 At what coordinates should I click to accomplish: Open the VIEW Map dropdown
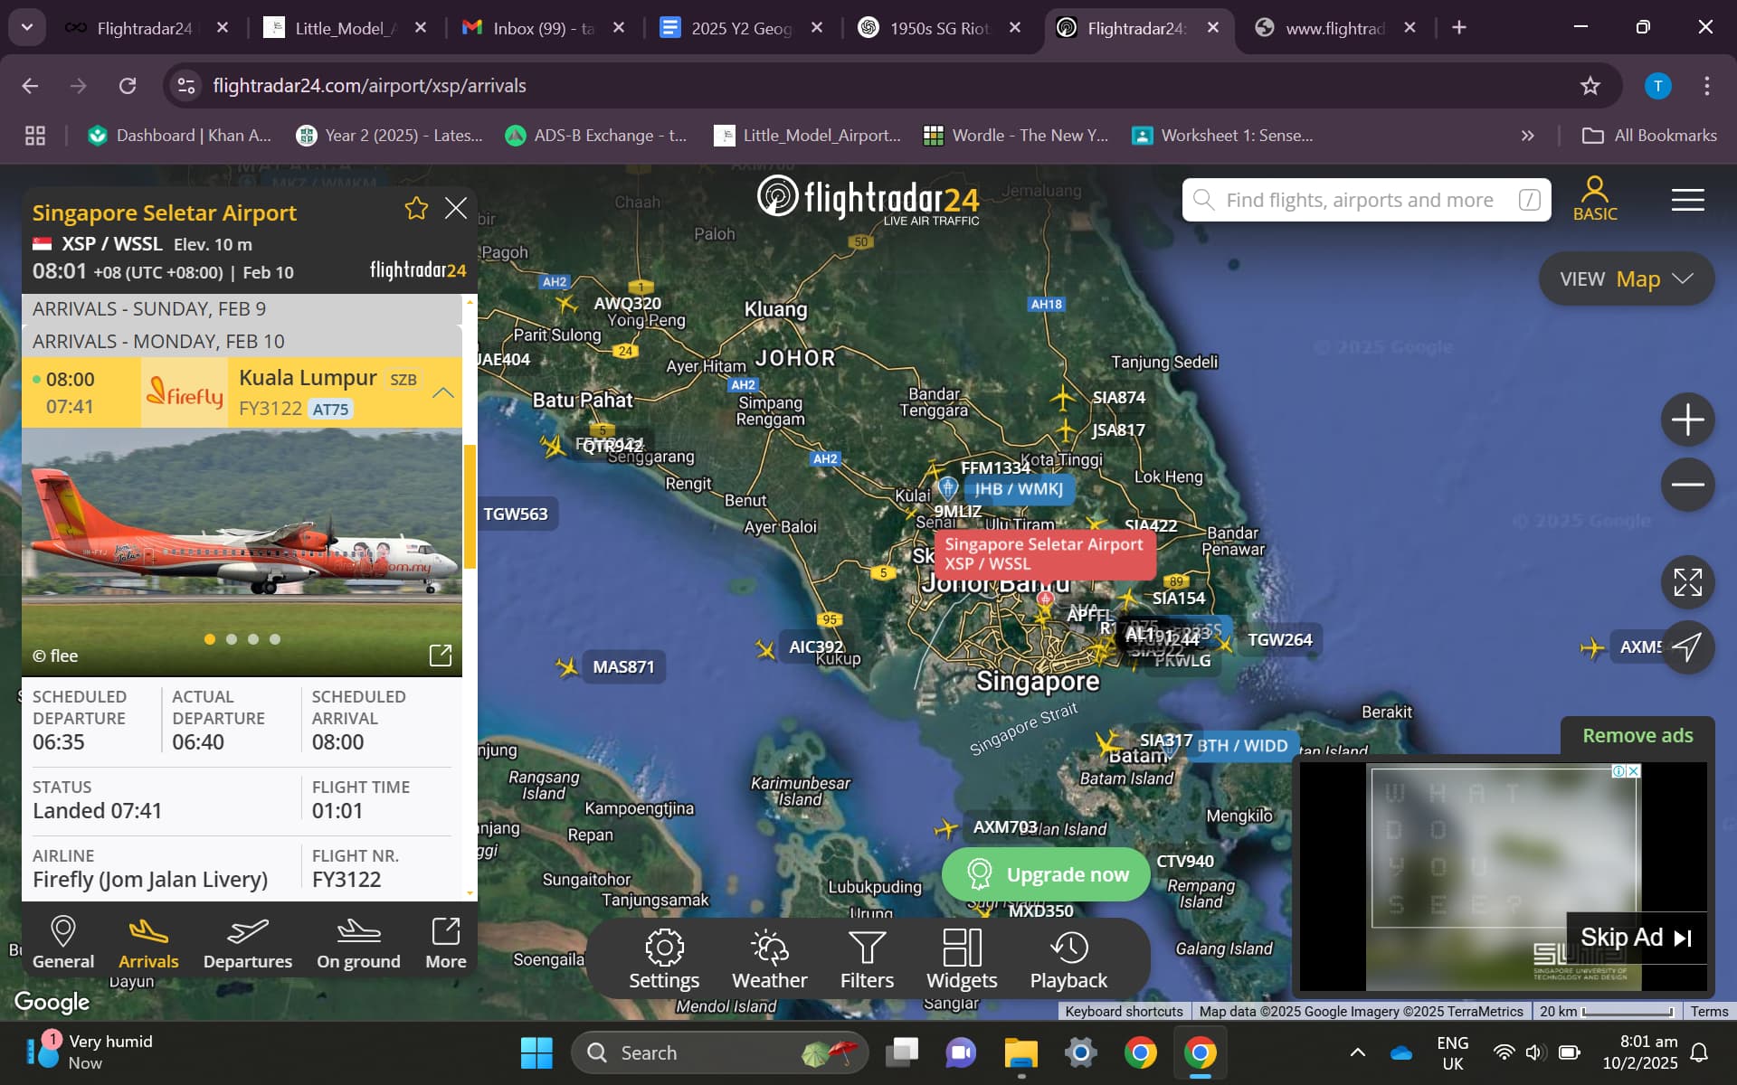click(x=1626, y=279)
